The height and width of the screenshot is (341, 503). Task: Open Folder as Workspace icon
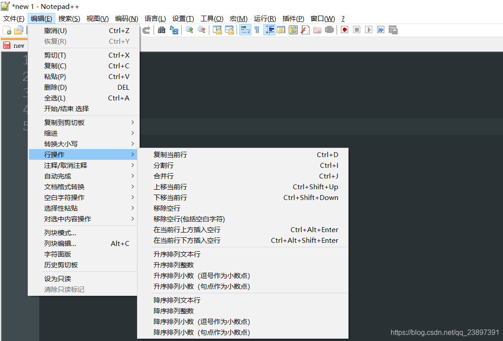[317, 30]
